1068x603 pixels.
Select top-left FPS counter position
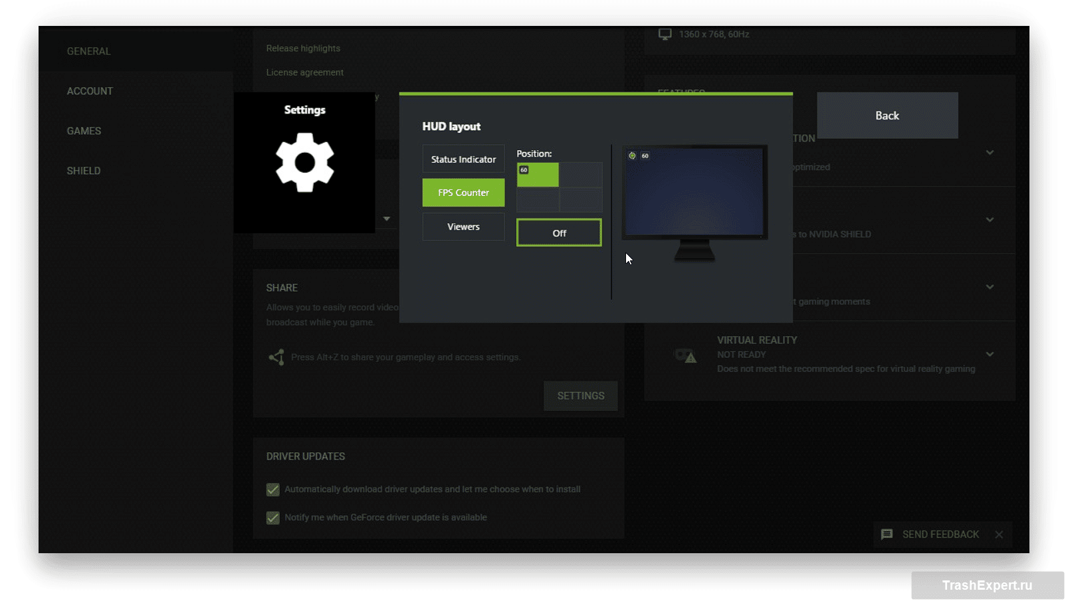pos(538,175)
